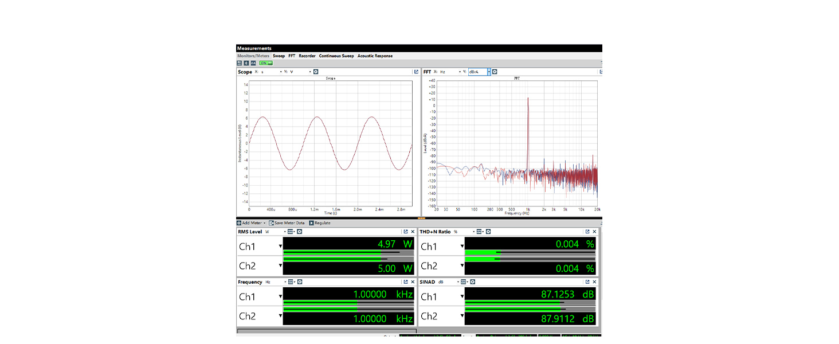Screen dimensions: 839x344
Task: Click the Add Meter button
Action: point(251,223)
